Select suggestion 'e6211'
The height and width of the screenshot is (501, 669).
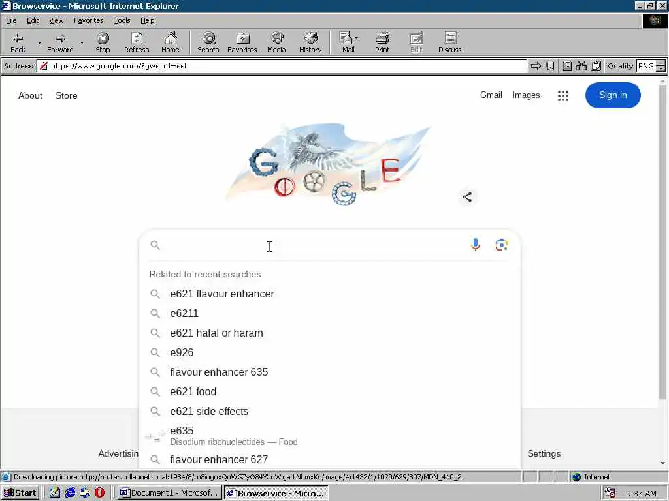point(329,314)
